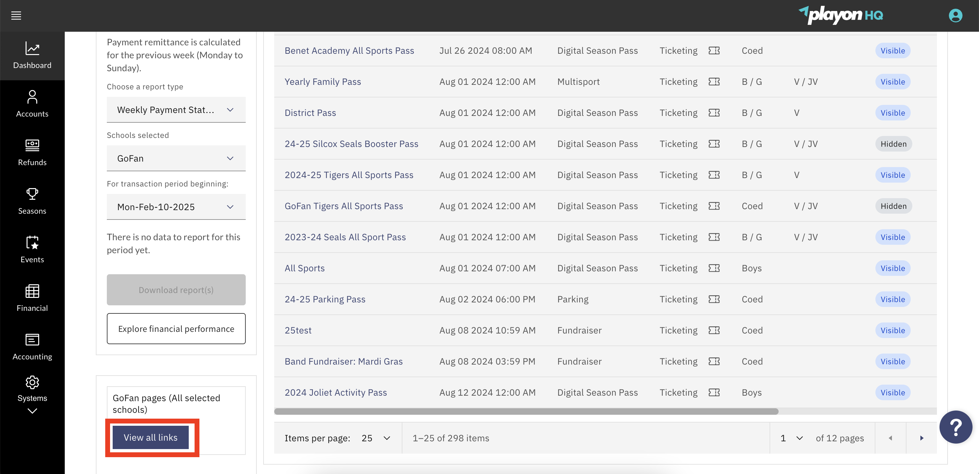Open the user profile avatar icon
The width and height of the screenshot is (979, 474).
955,16
